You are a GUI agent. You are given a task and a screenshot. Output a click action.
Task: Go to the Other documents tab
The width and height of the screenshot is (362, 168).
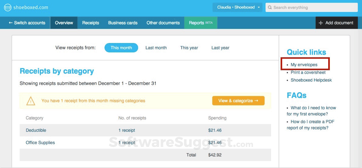click(x=163, y=23)
